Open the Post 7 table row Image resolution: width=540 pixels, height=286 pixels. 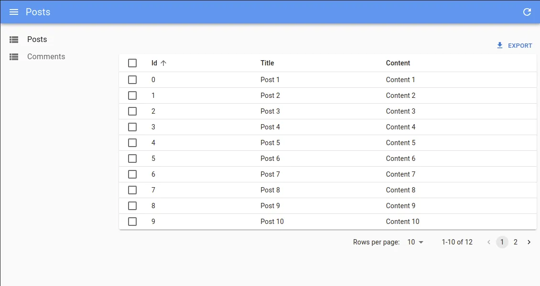[270, 174]
